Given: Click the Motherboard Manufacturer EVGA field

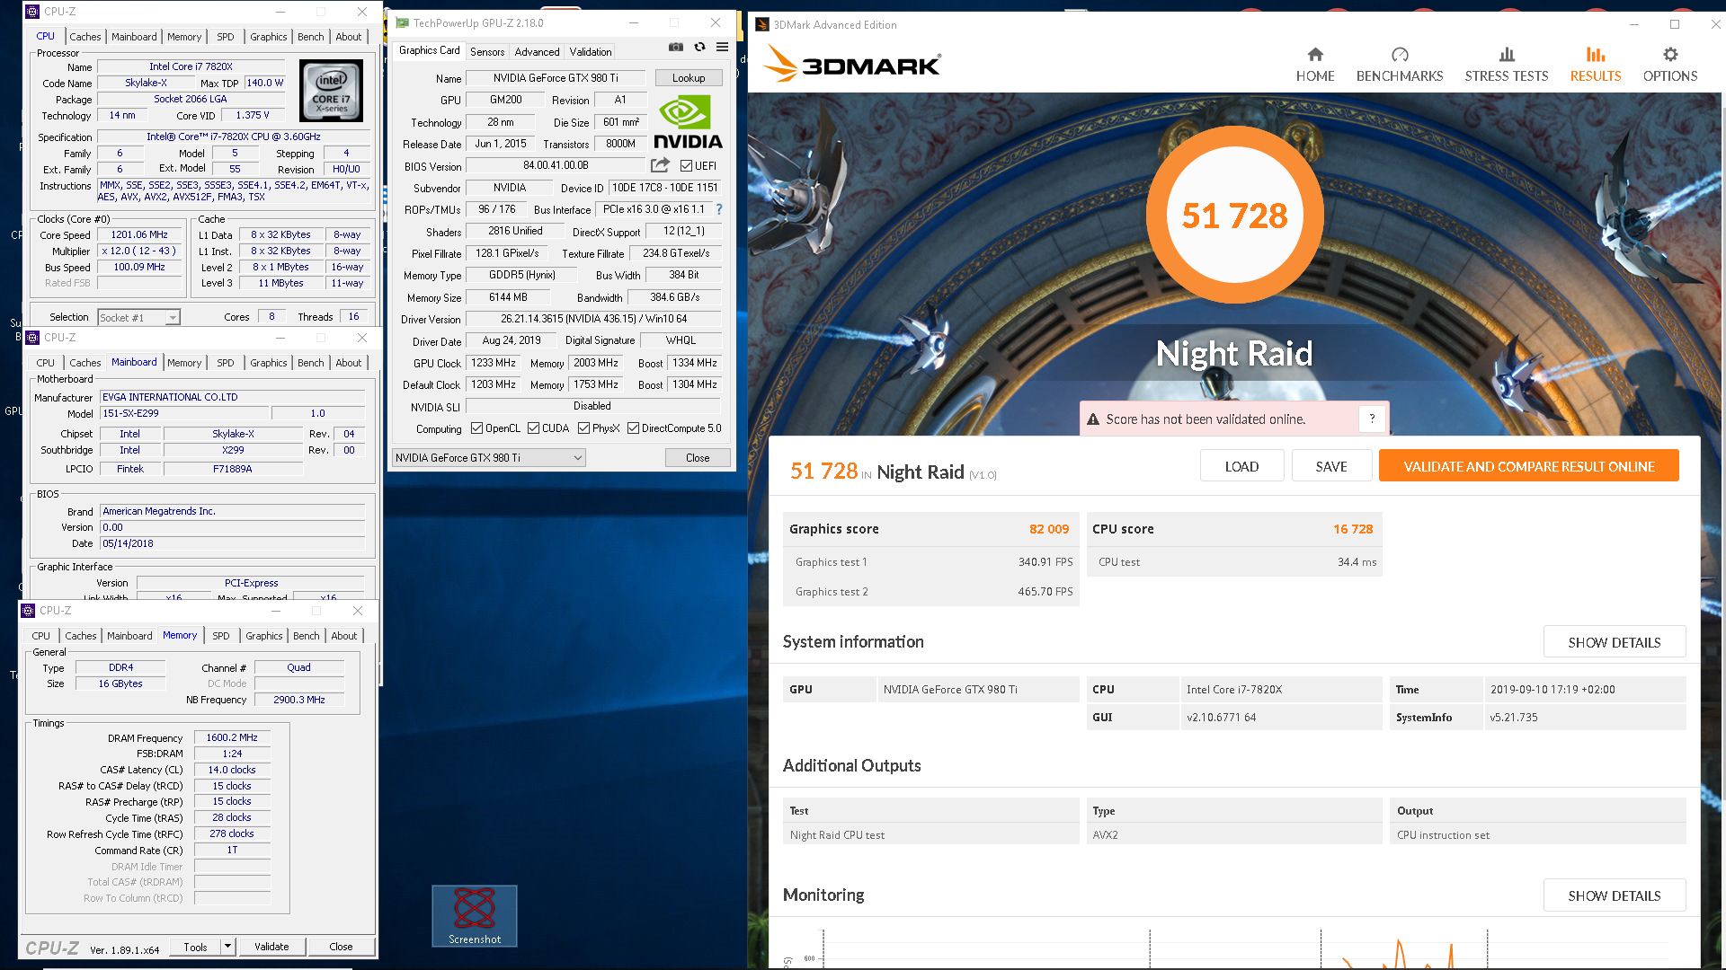Looking at the screenshot, I should (x=233, y=397).
